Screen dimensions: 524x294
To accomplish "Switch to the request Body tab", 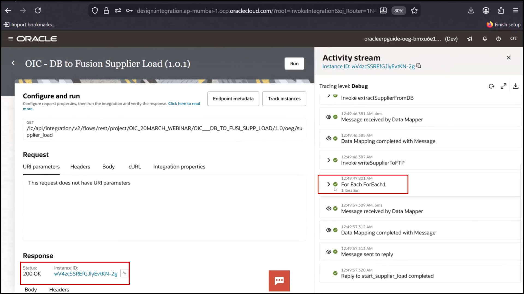I will click(x=108, y=167).
